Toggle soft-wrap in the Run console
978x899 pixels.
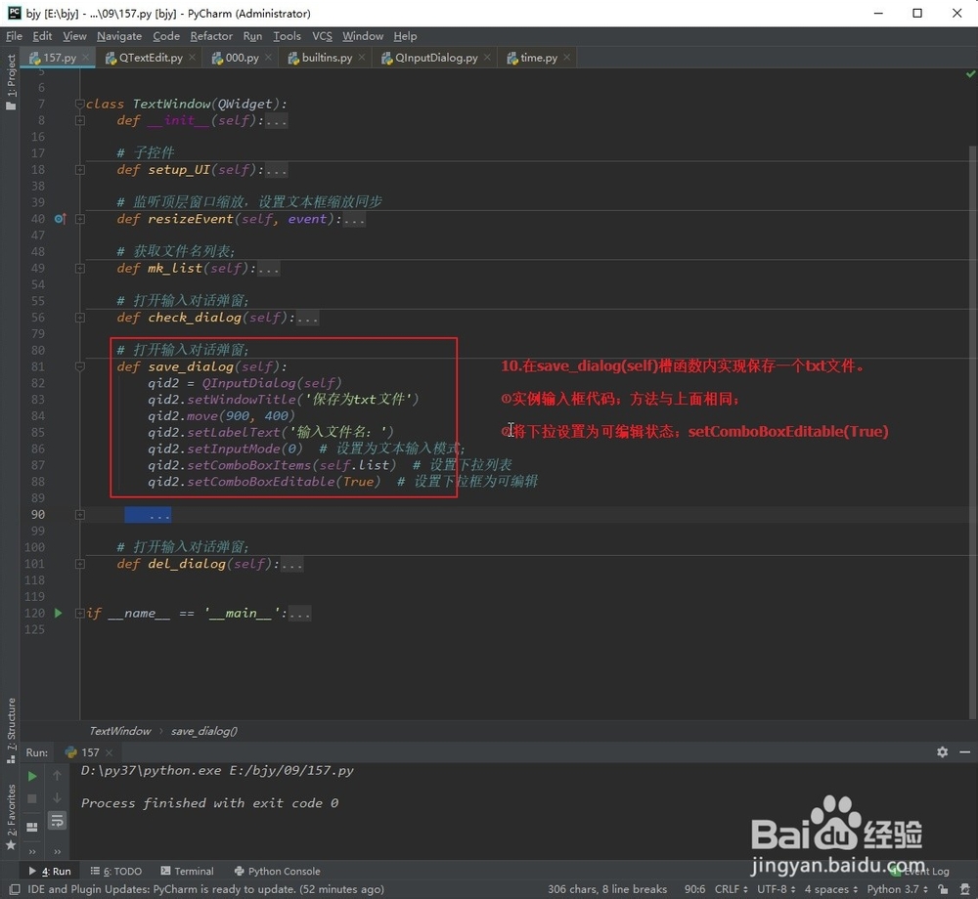click(57, 821)
